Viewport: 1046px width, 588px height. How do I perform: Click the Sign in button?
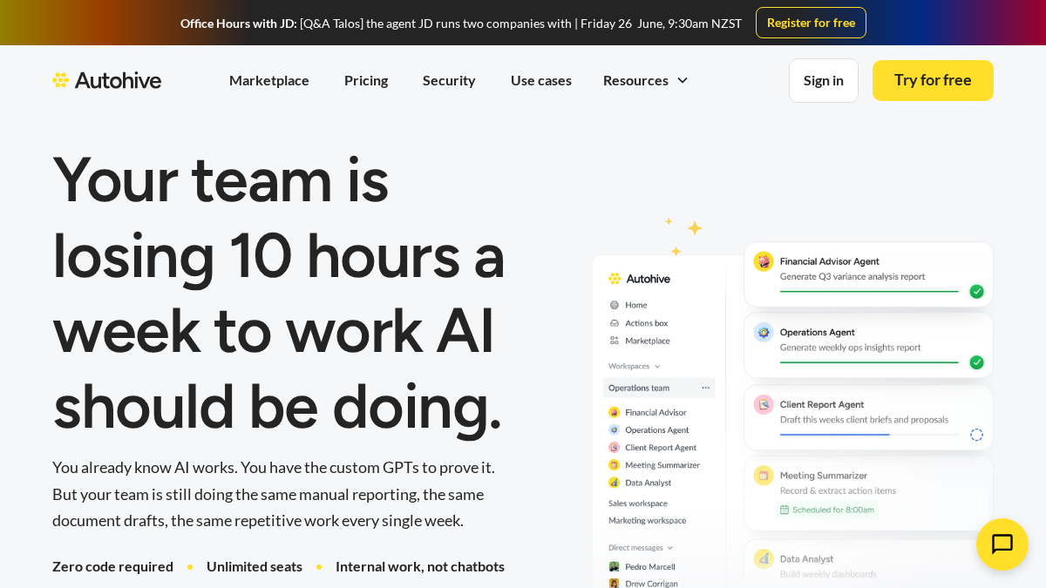pyautogui.click(x=824, y=80)
